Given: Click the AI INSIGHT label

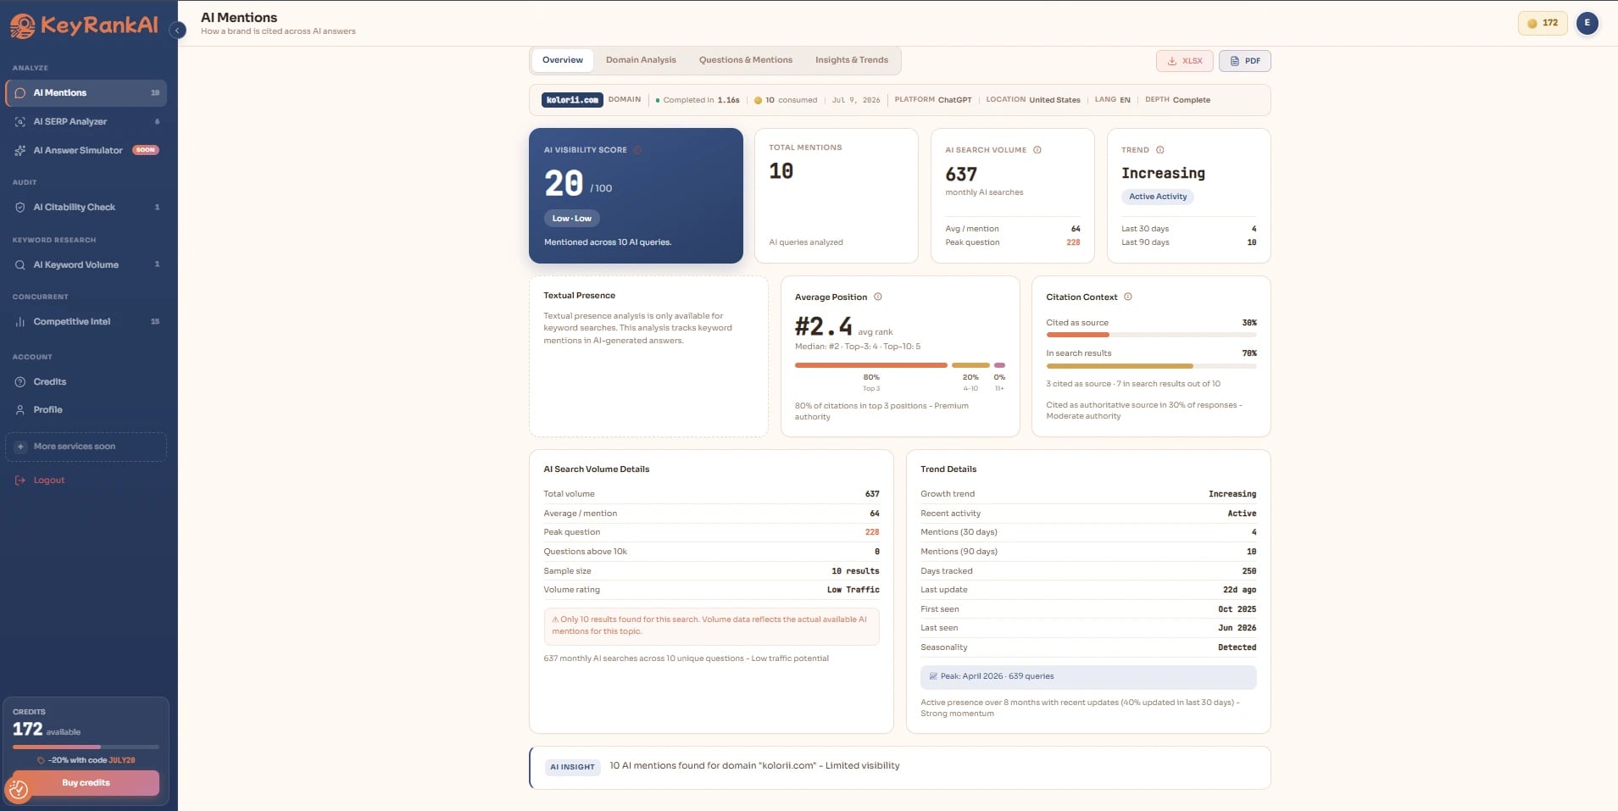Looking at the screenshot, I should pos(573,767).
